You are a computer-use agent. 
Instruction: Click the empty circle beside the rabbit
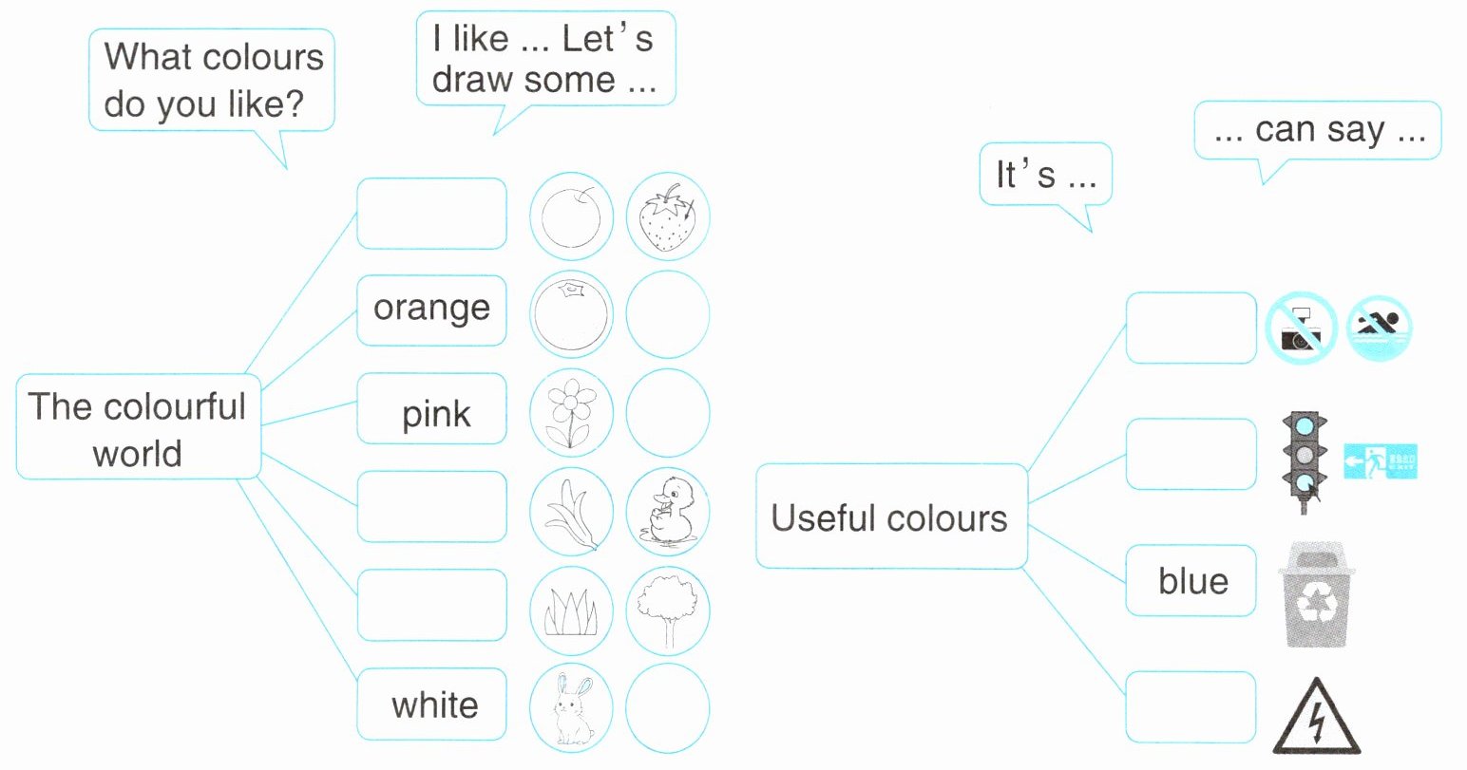coord(668,707)
